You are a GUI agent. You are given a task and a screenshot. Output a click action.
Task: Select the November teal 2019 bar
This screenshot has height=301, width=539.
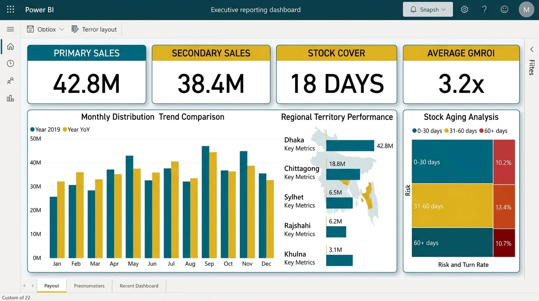pyautogui.click(x=243, y=205)
